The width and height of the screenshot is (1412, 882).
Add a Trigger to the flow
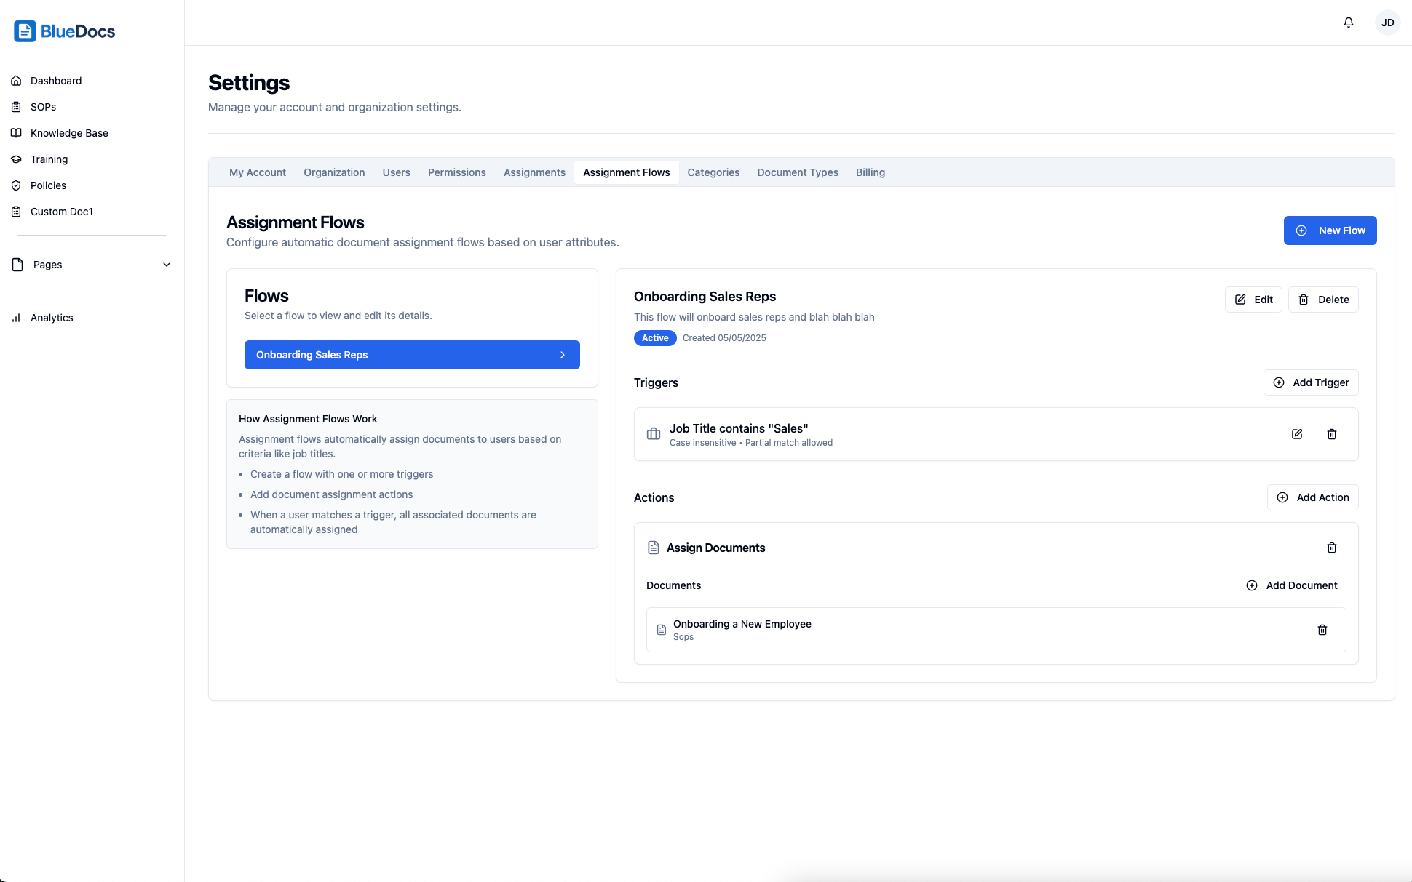pos(1311,382)
